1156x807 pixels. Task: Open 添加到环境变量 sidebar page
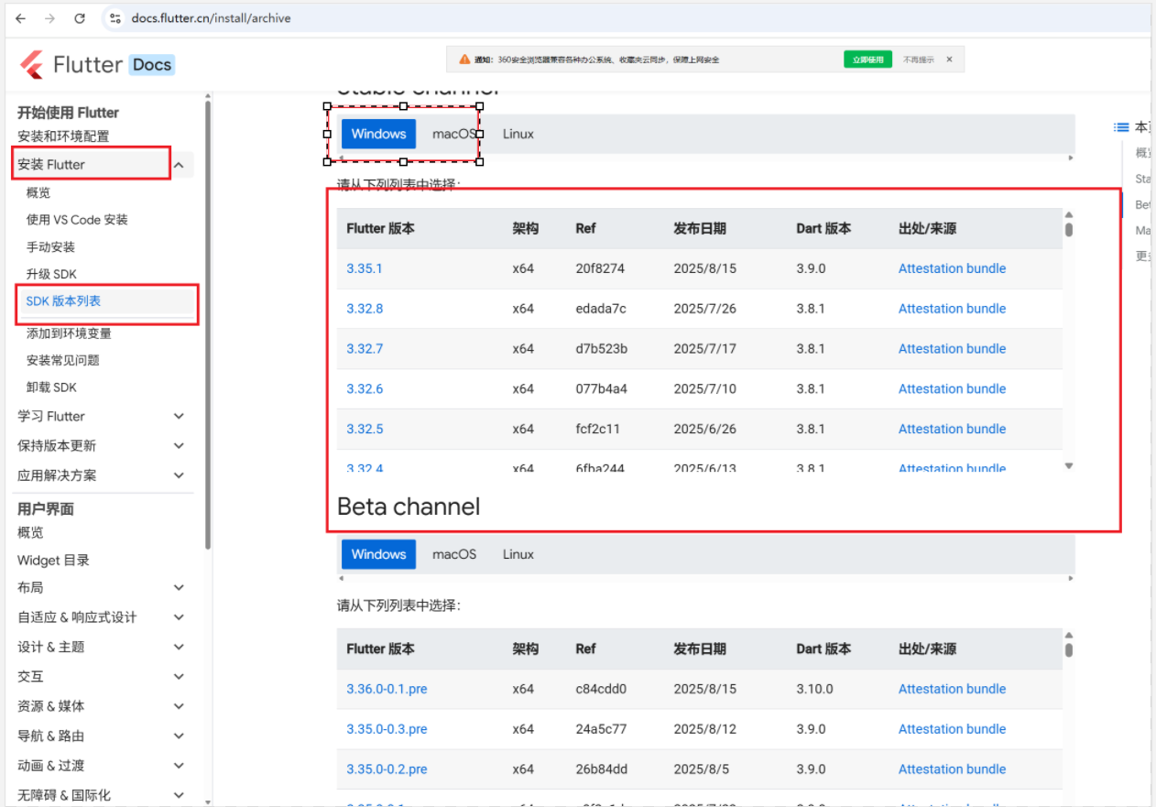coord(69,333)
